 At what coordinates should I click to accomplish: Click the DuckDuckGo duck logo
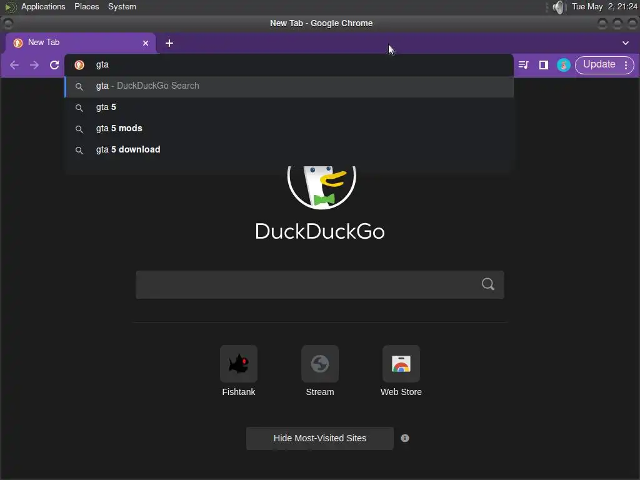(x=322, y=186)
